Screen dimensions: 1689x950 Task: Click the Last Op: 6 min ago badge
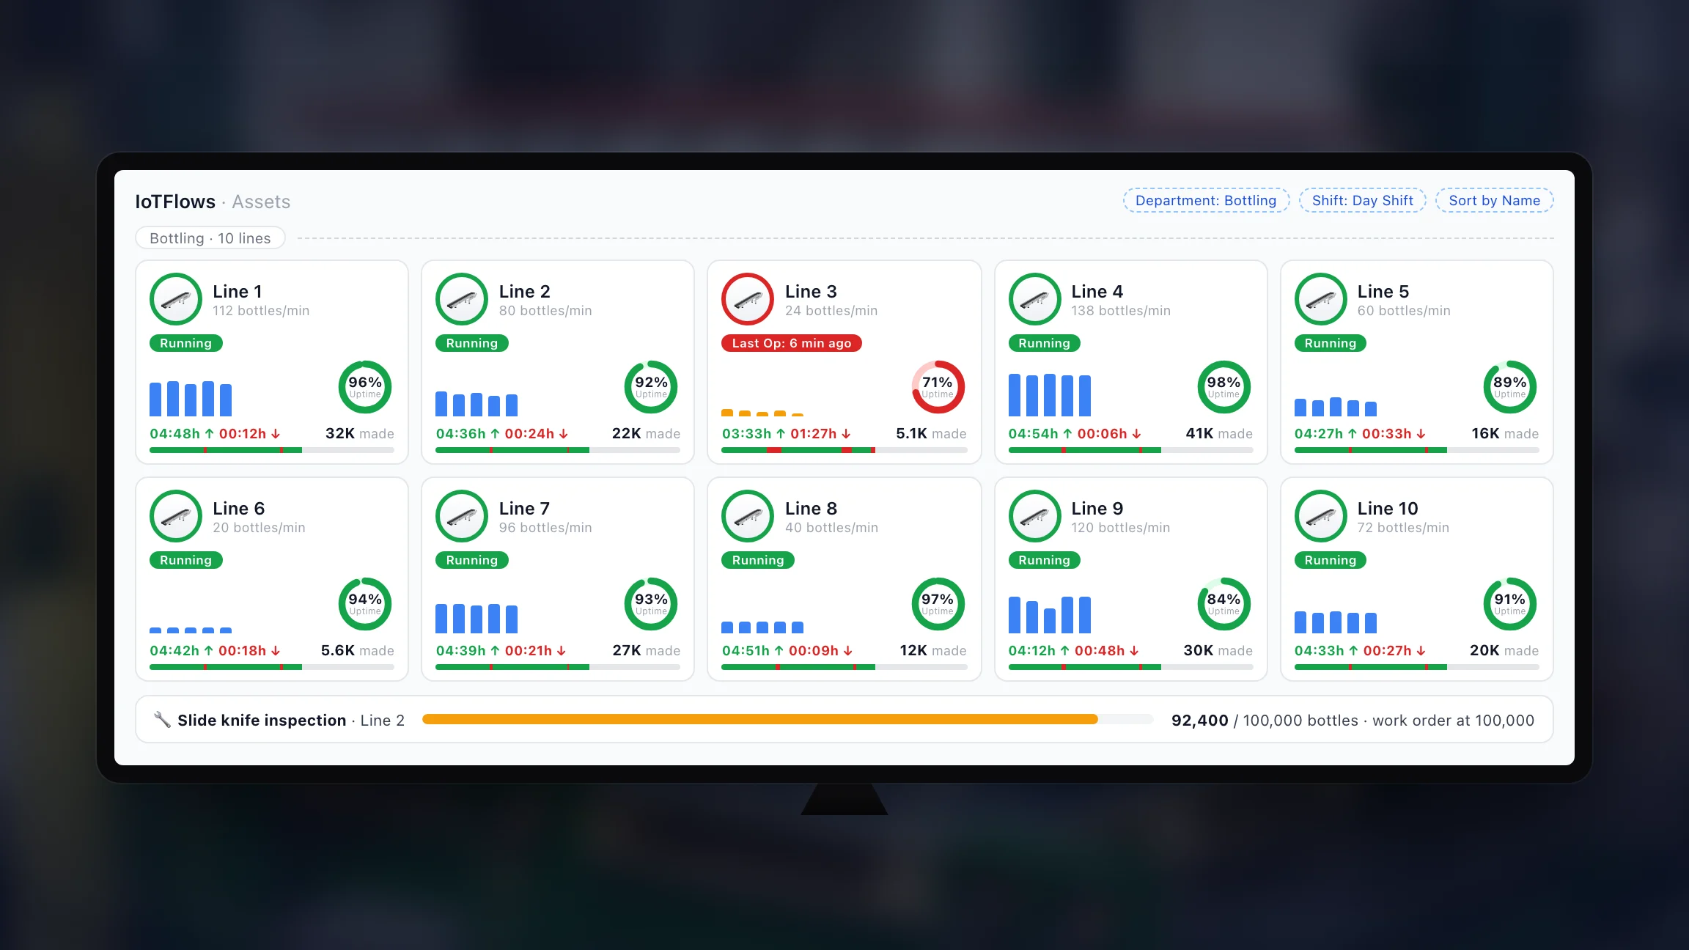pyautogui.click(x=792, y=343)
